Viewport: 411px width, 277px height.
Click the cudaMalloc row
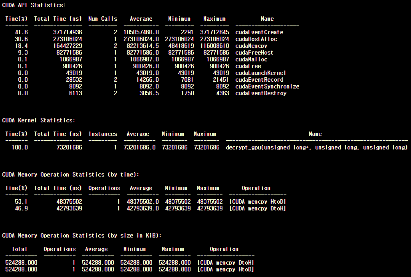pos(250,59)
